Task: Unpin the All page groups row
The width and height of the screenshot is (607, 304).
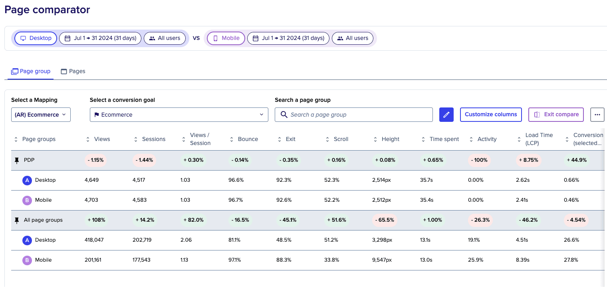Action: [x=16, y=220]
